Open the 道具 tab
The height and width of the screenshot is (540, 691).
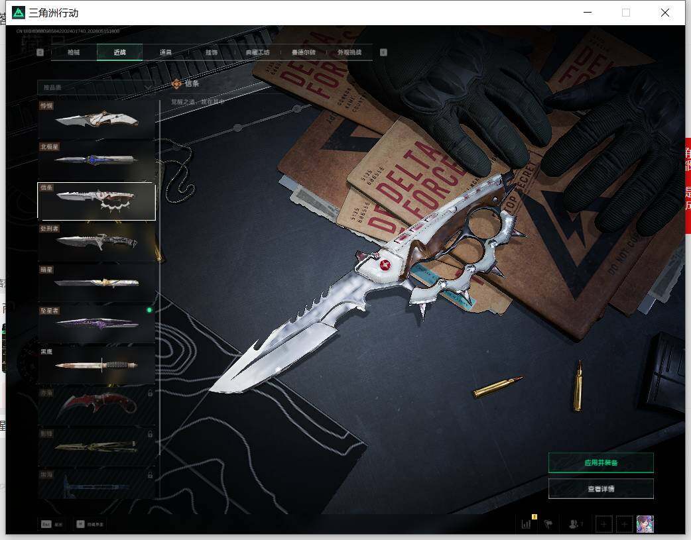(166, 52)
